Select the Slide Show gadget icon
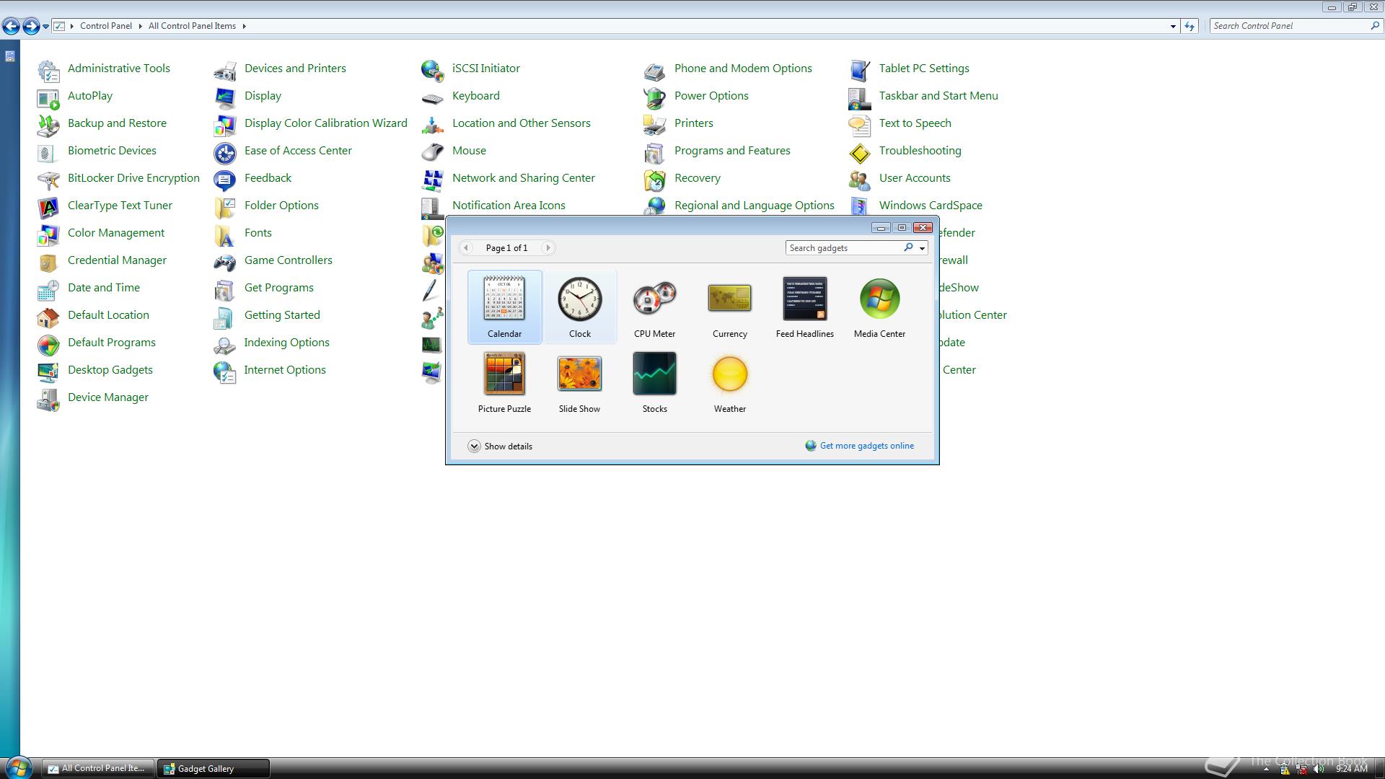 tap(579, 374)
